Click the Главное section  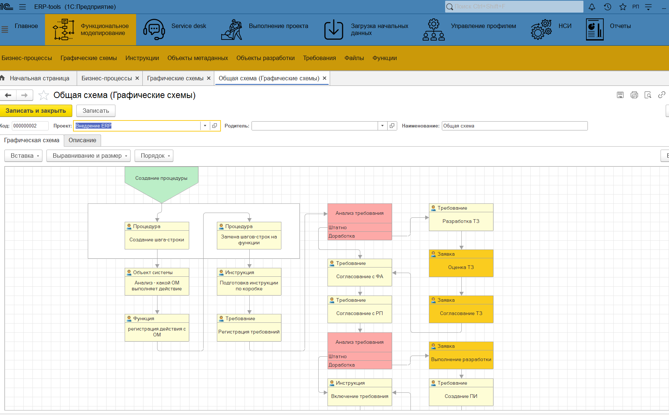click(26, 26)
